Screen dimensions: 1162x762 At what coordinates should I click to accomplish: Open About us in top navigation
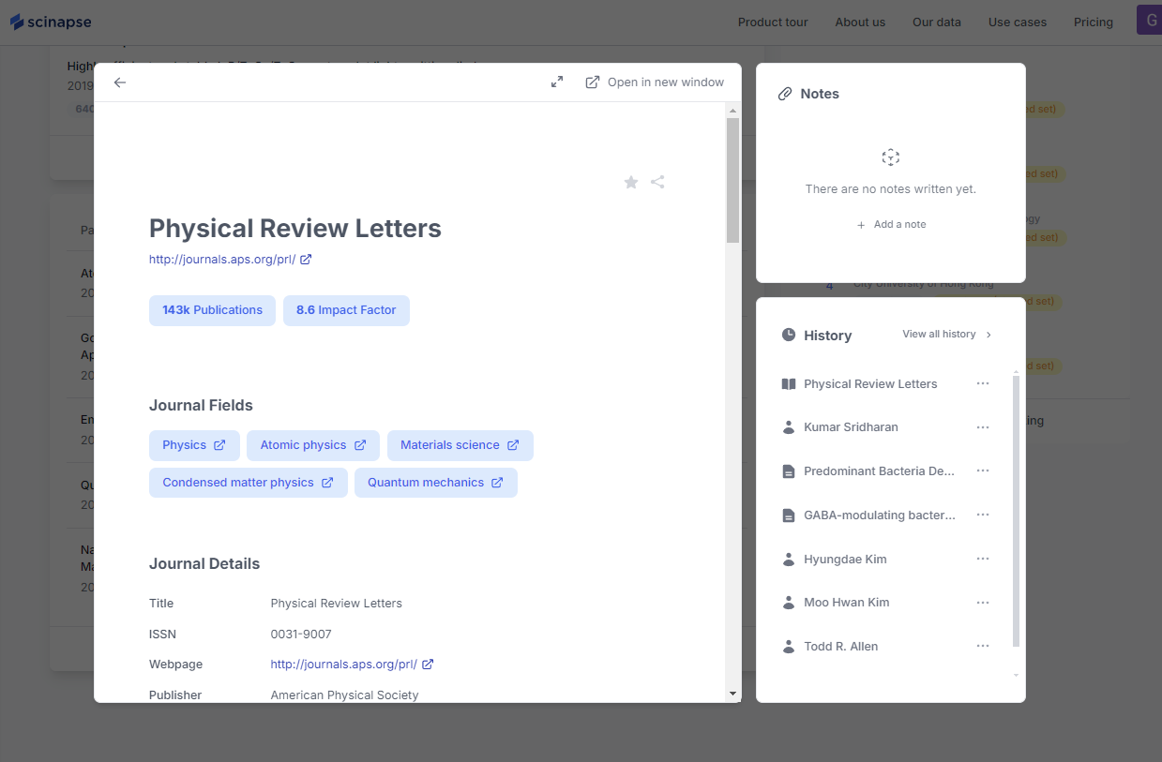click(x=860, y=22)
